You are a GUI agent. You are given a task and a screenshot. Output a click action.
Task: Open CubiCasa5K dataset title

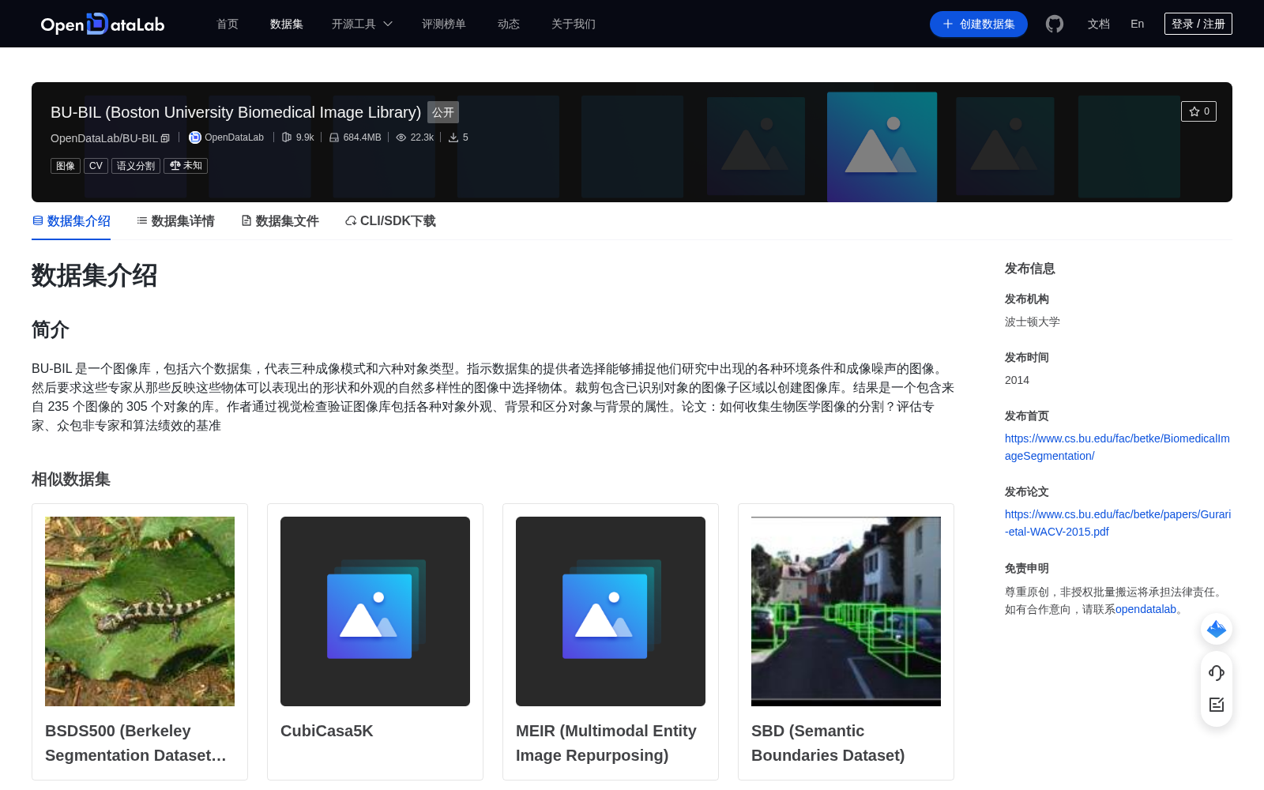point(327,731)
